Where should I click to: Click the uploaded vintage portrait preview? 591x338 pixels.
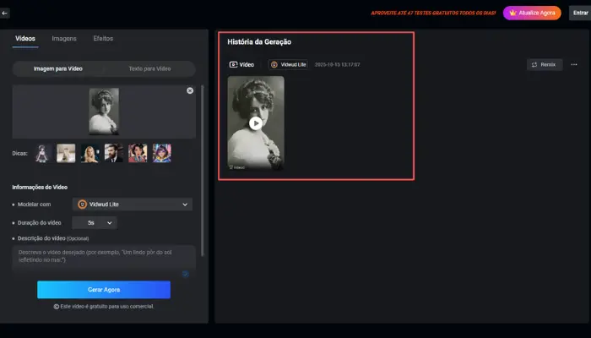pyautogui.click(x=104, y=112)
